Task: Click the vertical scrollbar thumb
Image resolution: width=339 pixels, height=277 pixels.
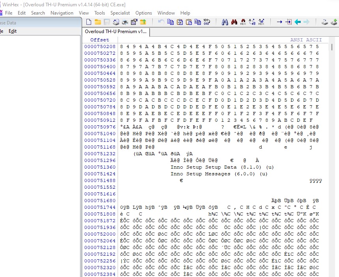Action: tap(332, 47)
